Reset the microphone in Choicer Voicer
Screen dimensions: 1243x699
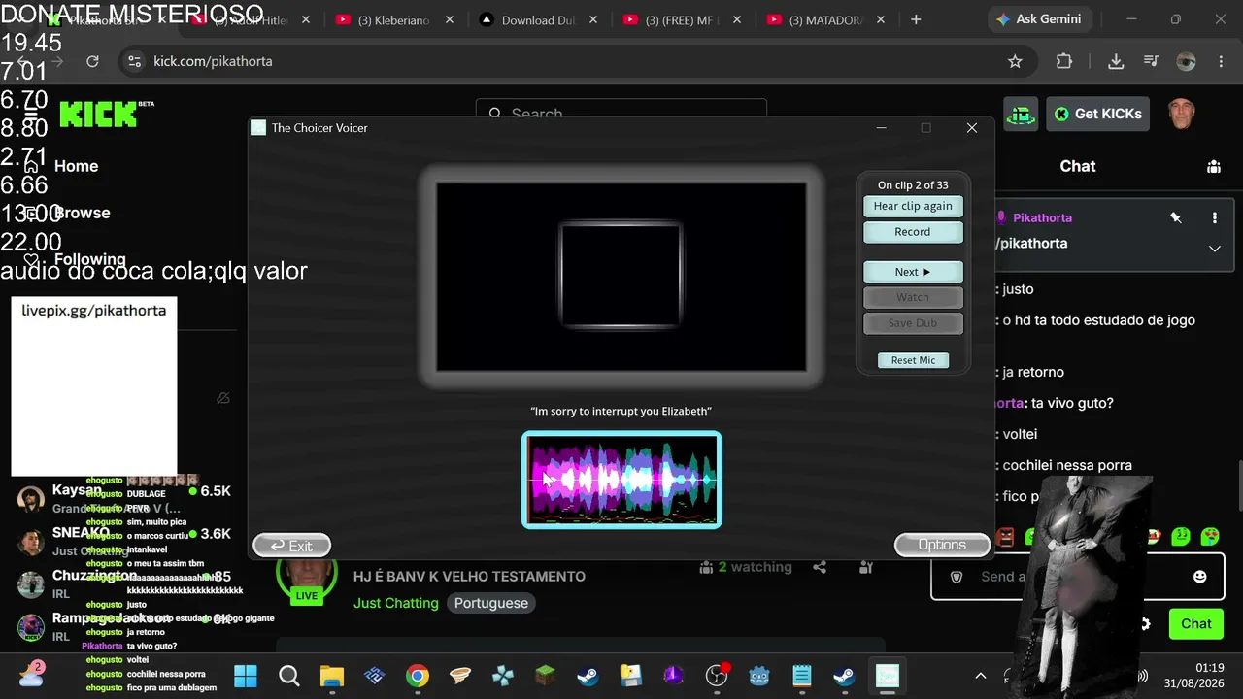pyautogui.click(x=913, y=360)
